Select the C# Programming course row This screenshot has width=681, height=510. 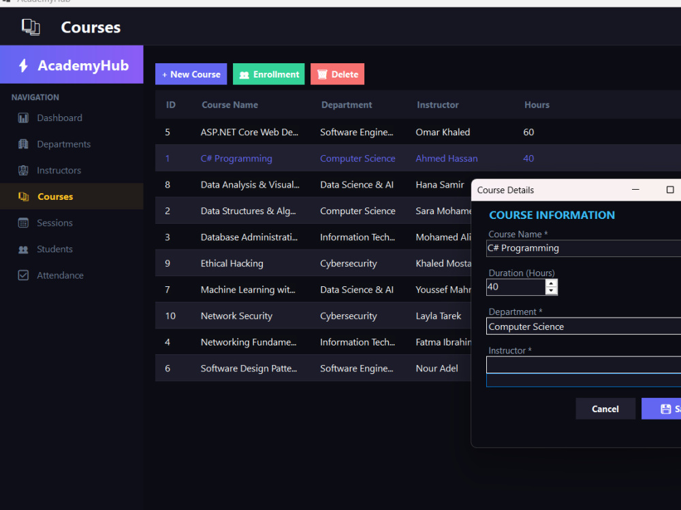point(418,158)
